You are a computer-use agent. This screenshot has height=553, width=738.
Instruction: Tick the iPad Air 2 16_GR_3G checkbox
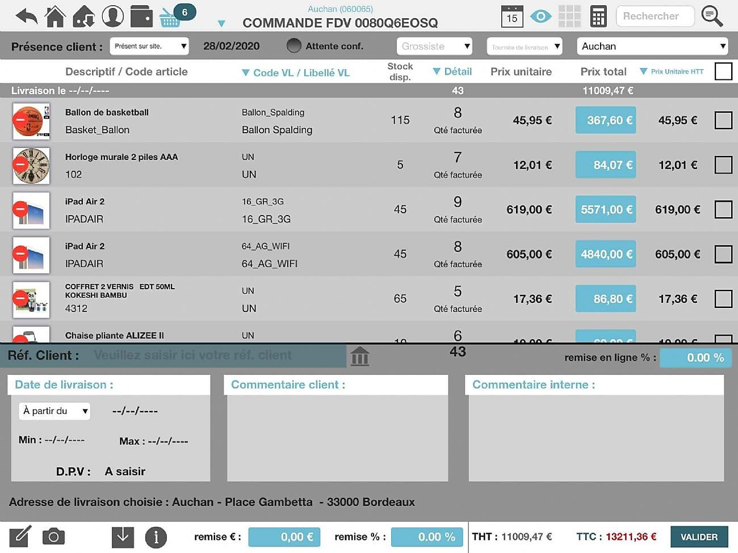click(x=723, y=209)
